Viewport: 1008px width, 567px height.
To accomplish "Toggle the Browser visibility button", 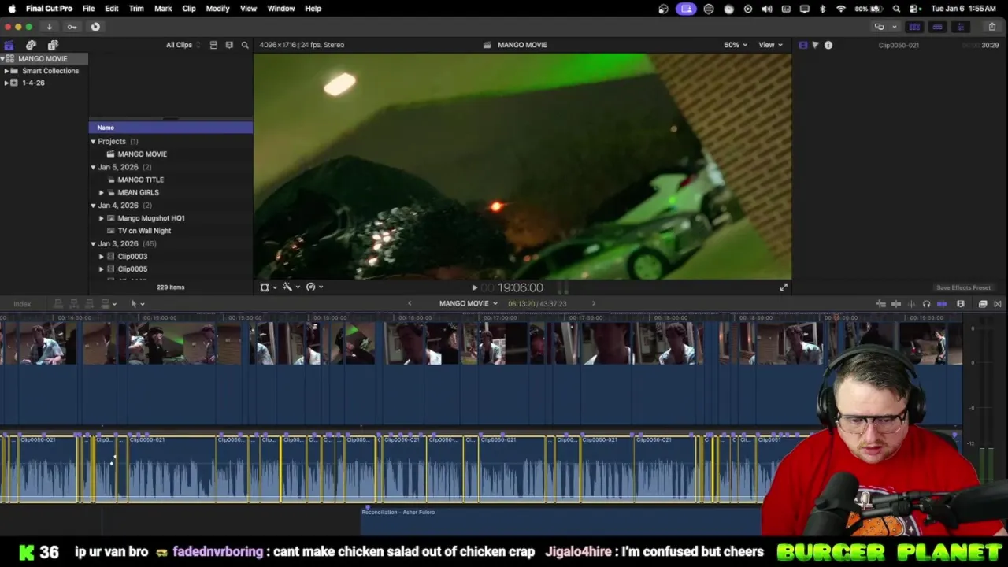I will tap(914, 27).
